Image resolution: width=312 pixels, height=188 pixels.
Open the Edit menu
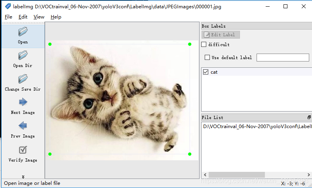tap(23, 17)
